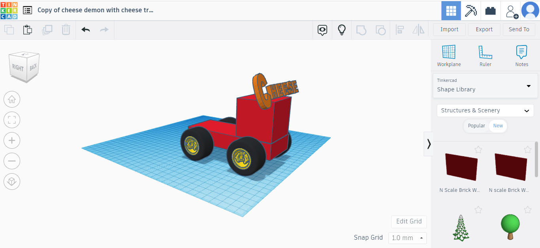Switch to the New tab
540x248 pixels.
[x=498, y=126]
